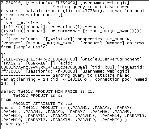Click '[USER-18]' log tag
This screenshot has width=149, height=129.
(x=37, y=63)
